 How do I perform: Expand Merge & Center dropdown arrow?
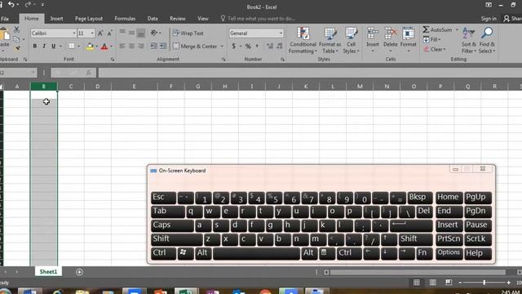(x=222, y=47)
